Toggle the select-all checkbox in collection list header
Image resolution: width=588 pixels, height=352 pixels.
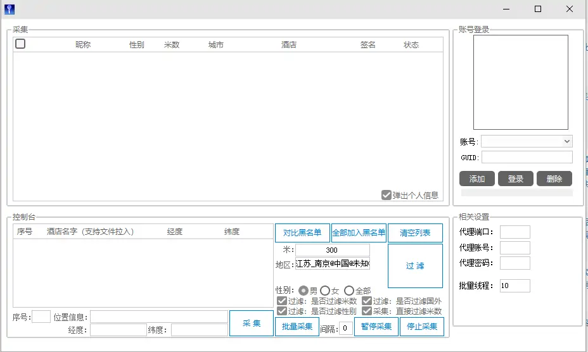20,44
